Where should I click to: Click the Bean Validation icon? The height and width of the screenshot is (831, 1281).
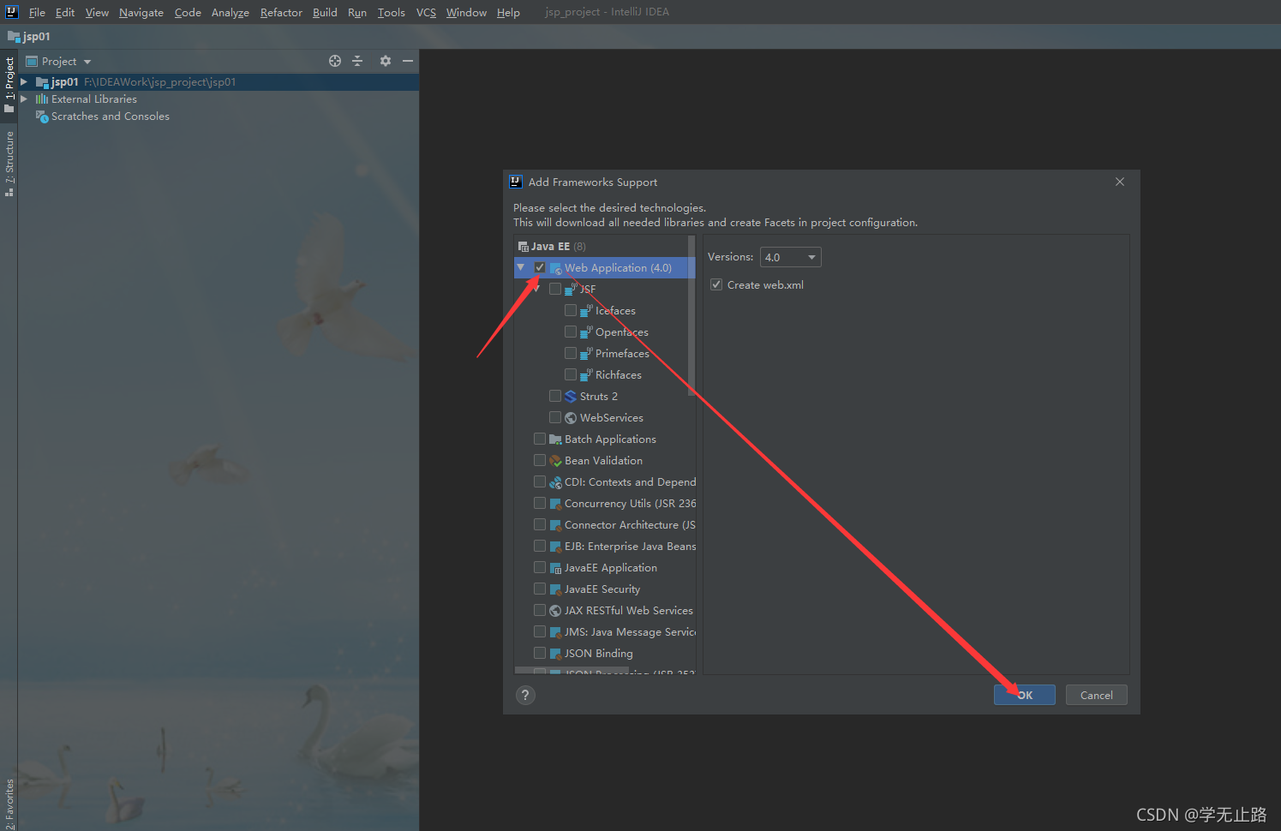click(555, 461)
